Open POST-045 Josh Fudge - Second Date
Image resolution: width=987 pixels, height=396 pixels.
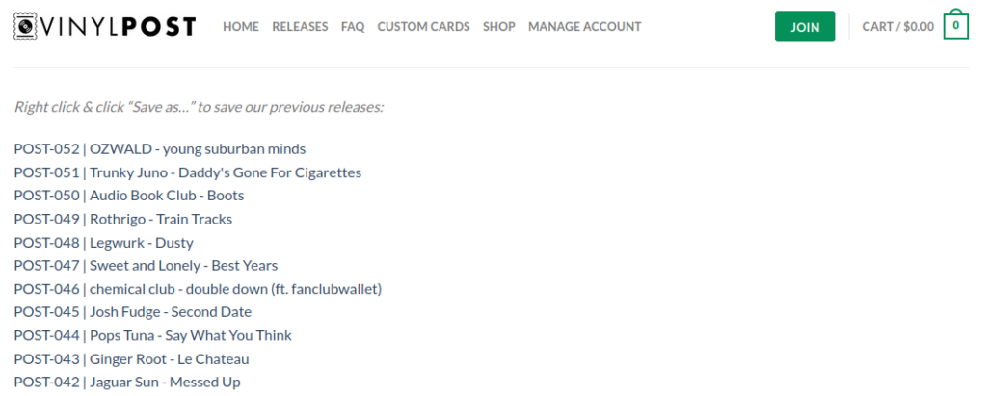[133, 312]
